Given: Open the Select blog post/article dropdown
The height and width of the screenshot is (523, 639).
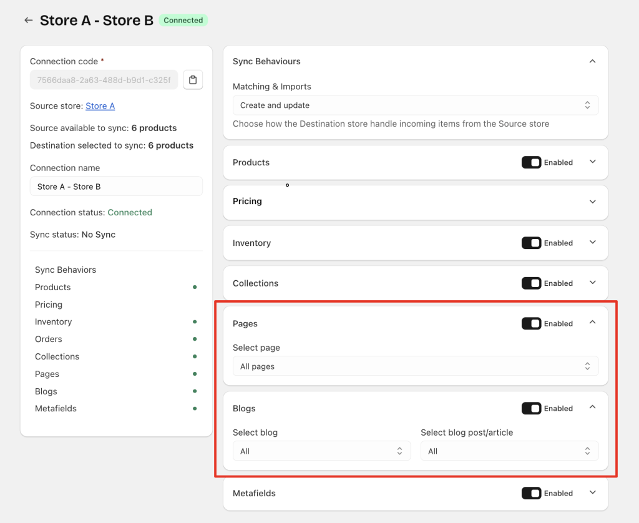Looking at the screenshot, I should [x=509, y=451].
